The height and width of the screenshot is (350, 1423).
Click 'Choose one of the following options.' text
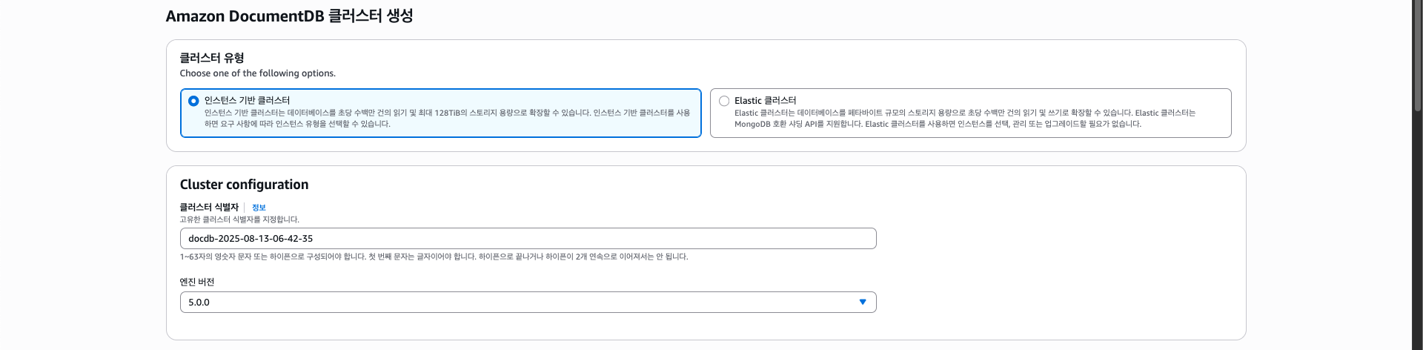258,73
